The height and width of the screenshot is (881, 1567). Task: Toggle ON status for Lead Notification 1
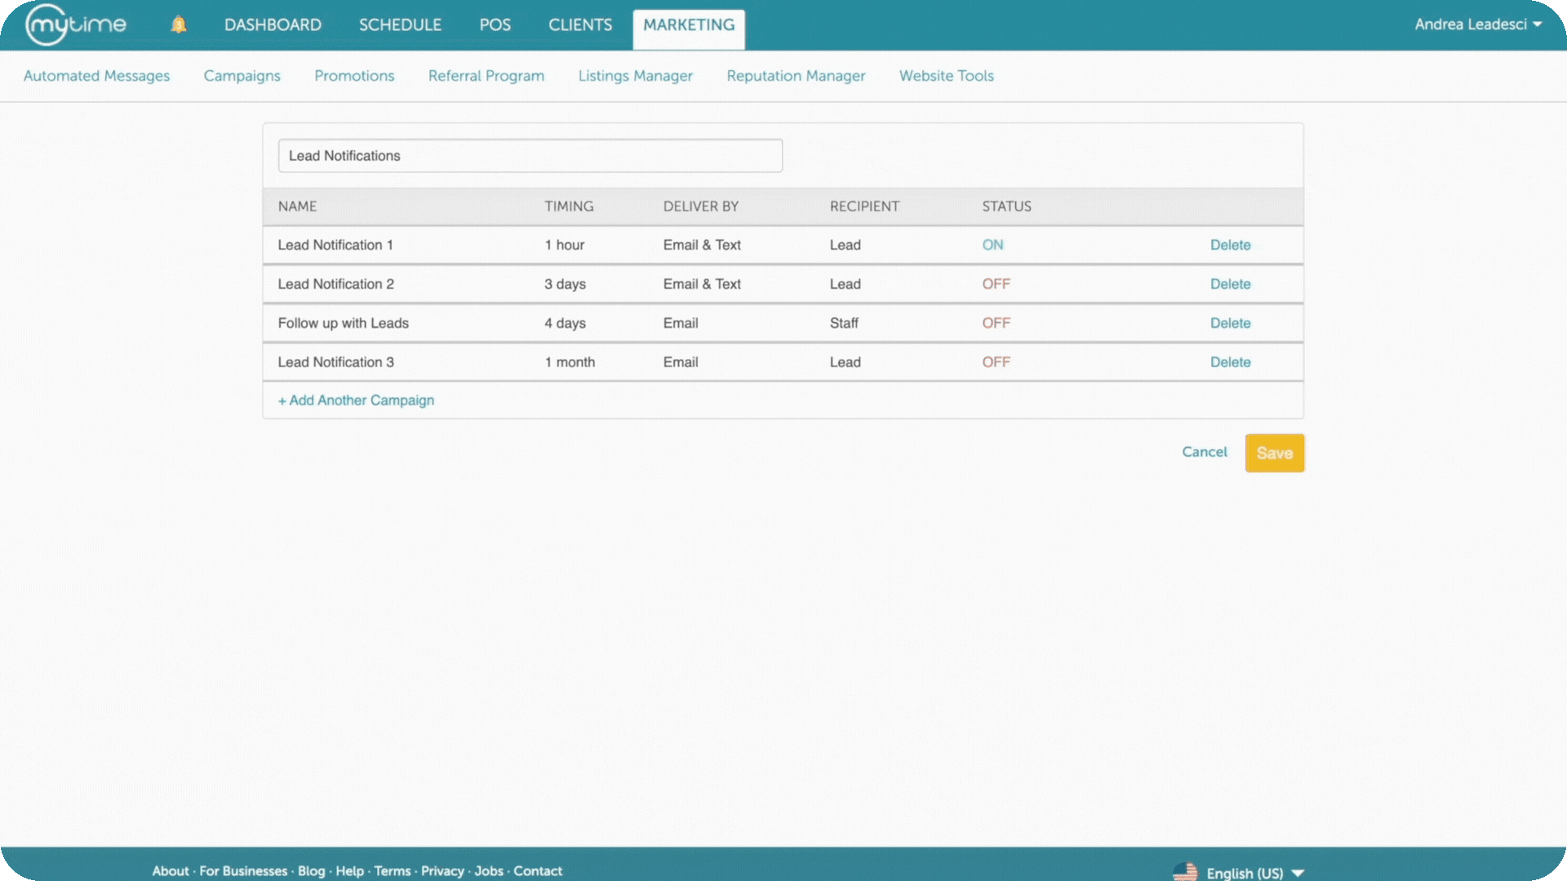click(992, 245)
